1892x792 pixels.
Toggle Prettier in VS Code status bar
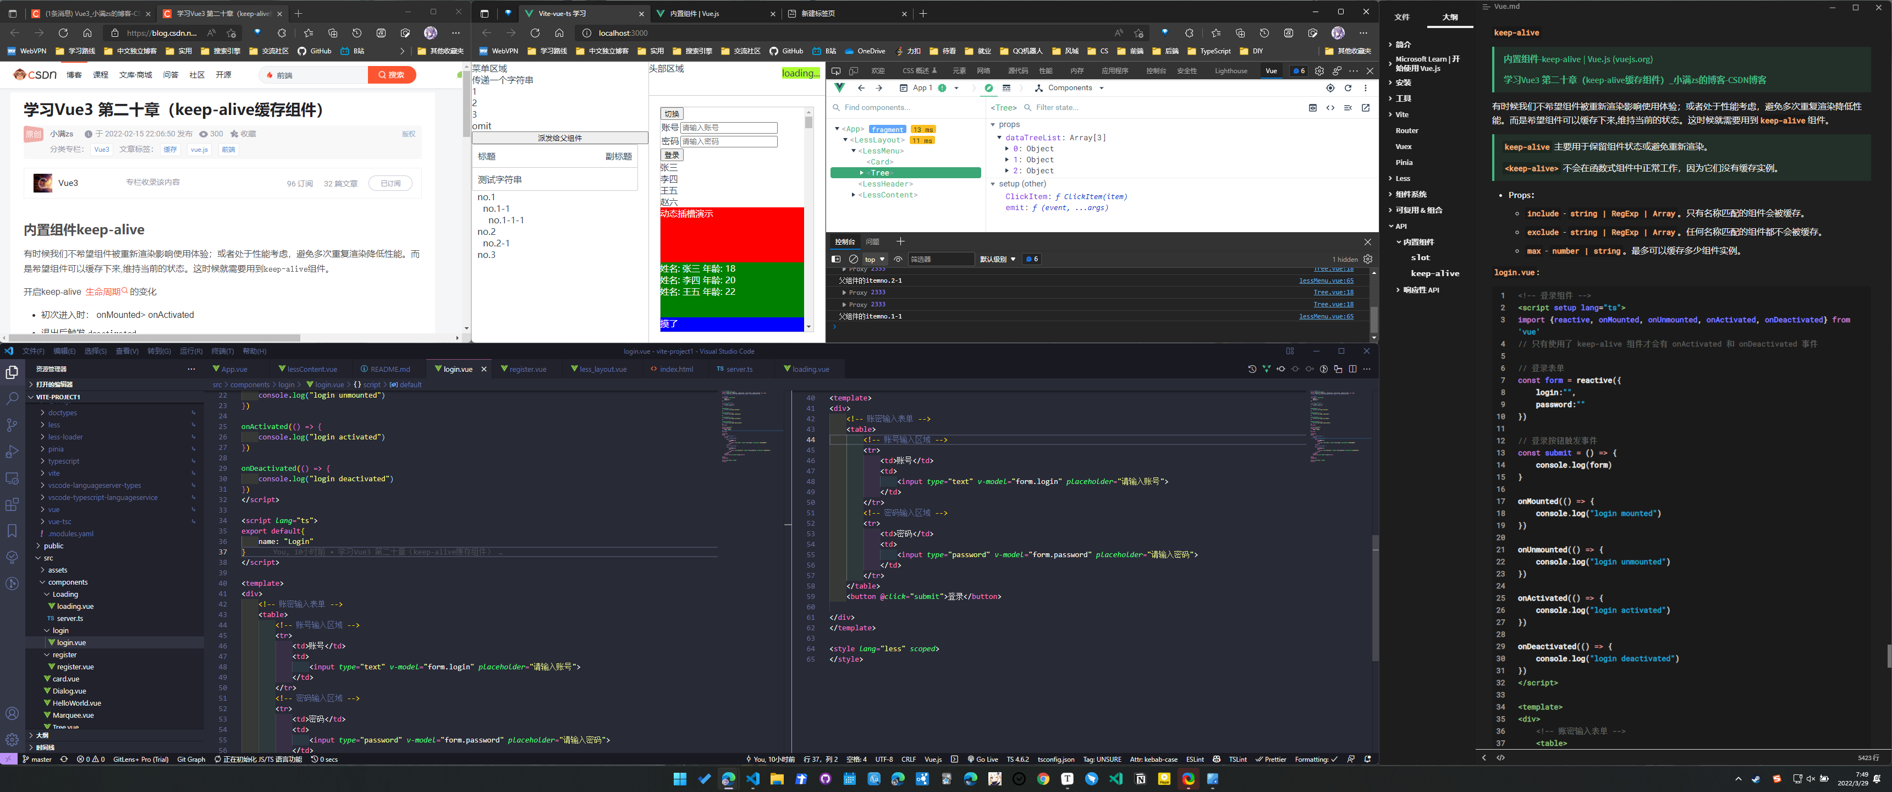pyautogui.click(x=1270, y=759)
